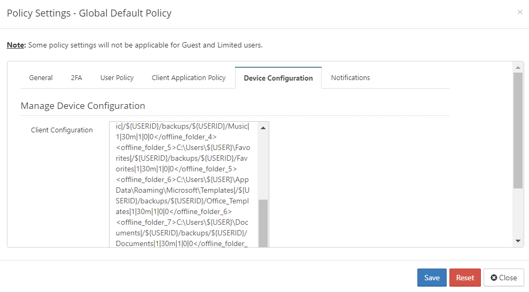The height and width of the screenshot is (292, 529).
Task: Click the outer scrollbar track below the thumb
Action: point(518,214)
